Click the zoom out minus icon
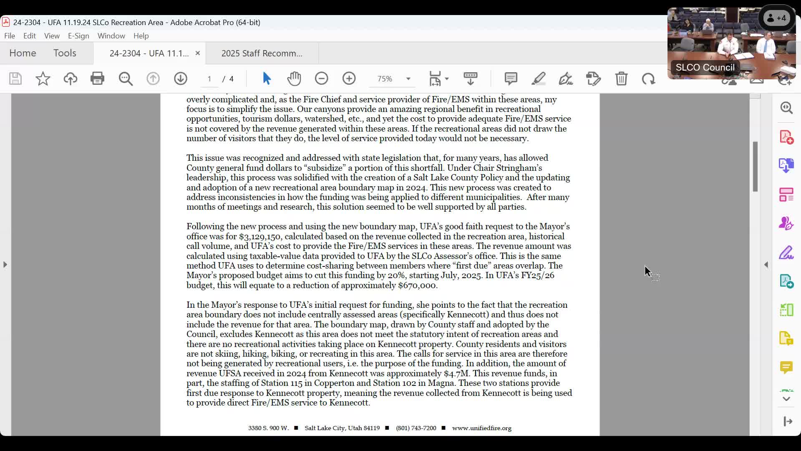The image size is (801, 451). 322,79
